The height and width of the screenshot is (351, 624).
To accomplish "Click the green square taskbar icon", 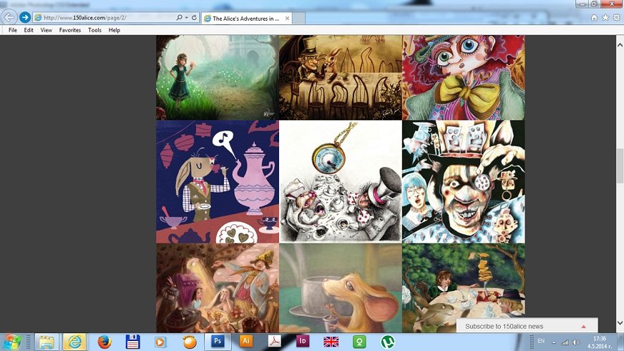I will (x=359, y=342).
